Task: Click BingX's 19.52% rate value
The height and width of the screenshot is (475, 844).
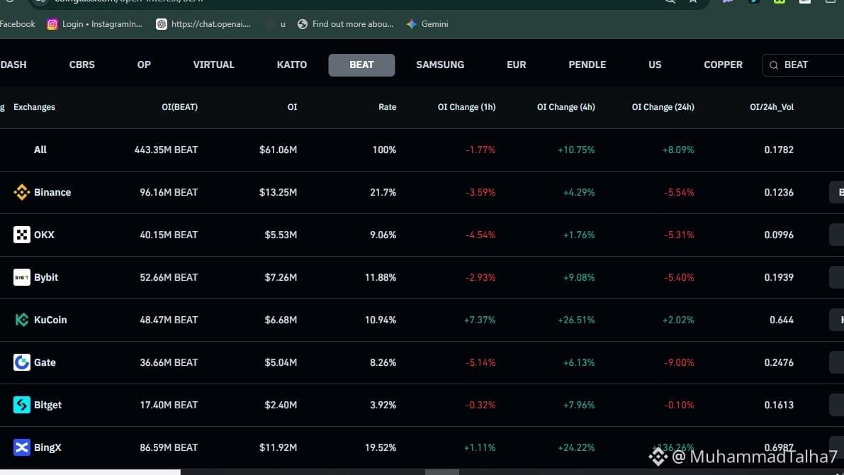Action: click(x=380, y=447)
